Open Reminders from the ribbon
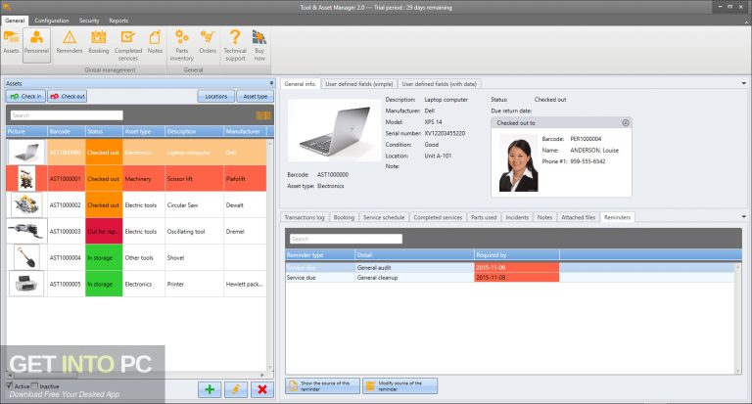 click(x=70, y=41)
